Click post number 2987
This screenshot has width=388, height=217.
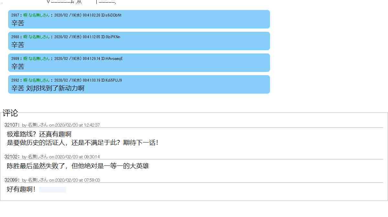[15, 15]
